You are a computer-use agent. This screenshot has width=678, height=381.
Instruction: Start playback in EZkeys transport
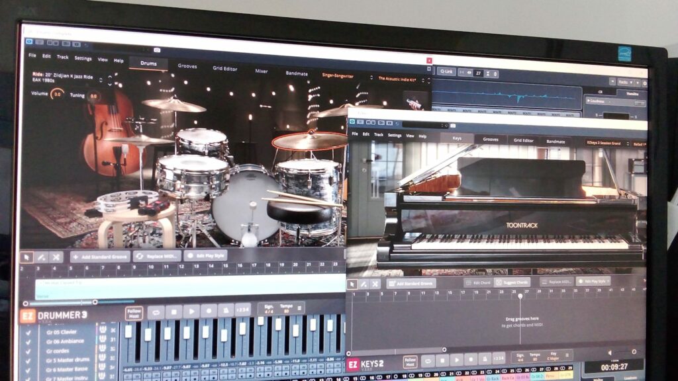(x=456, y=359)
